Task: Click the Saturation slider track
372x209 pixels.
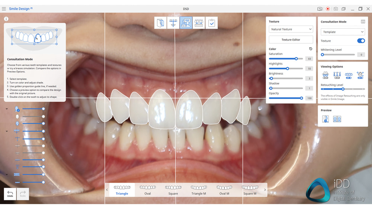Action: (x=283, y=59)
